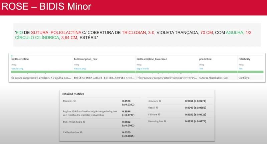Screen dimensions: 267x144
Task: Click the red word 'TRICLOSAN'
Action: (134, 32)
